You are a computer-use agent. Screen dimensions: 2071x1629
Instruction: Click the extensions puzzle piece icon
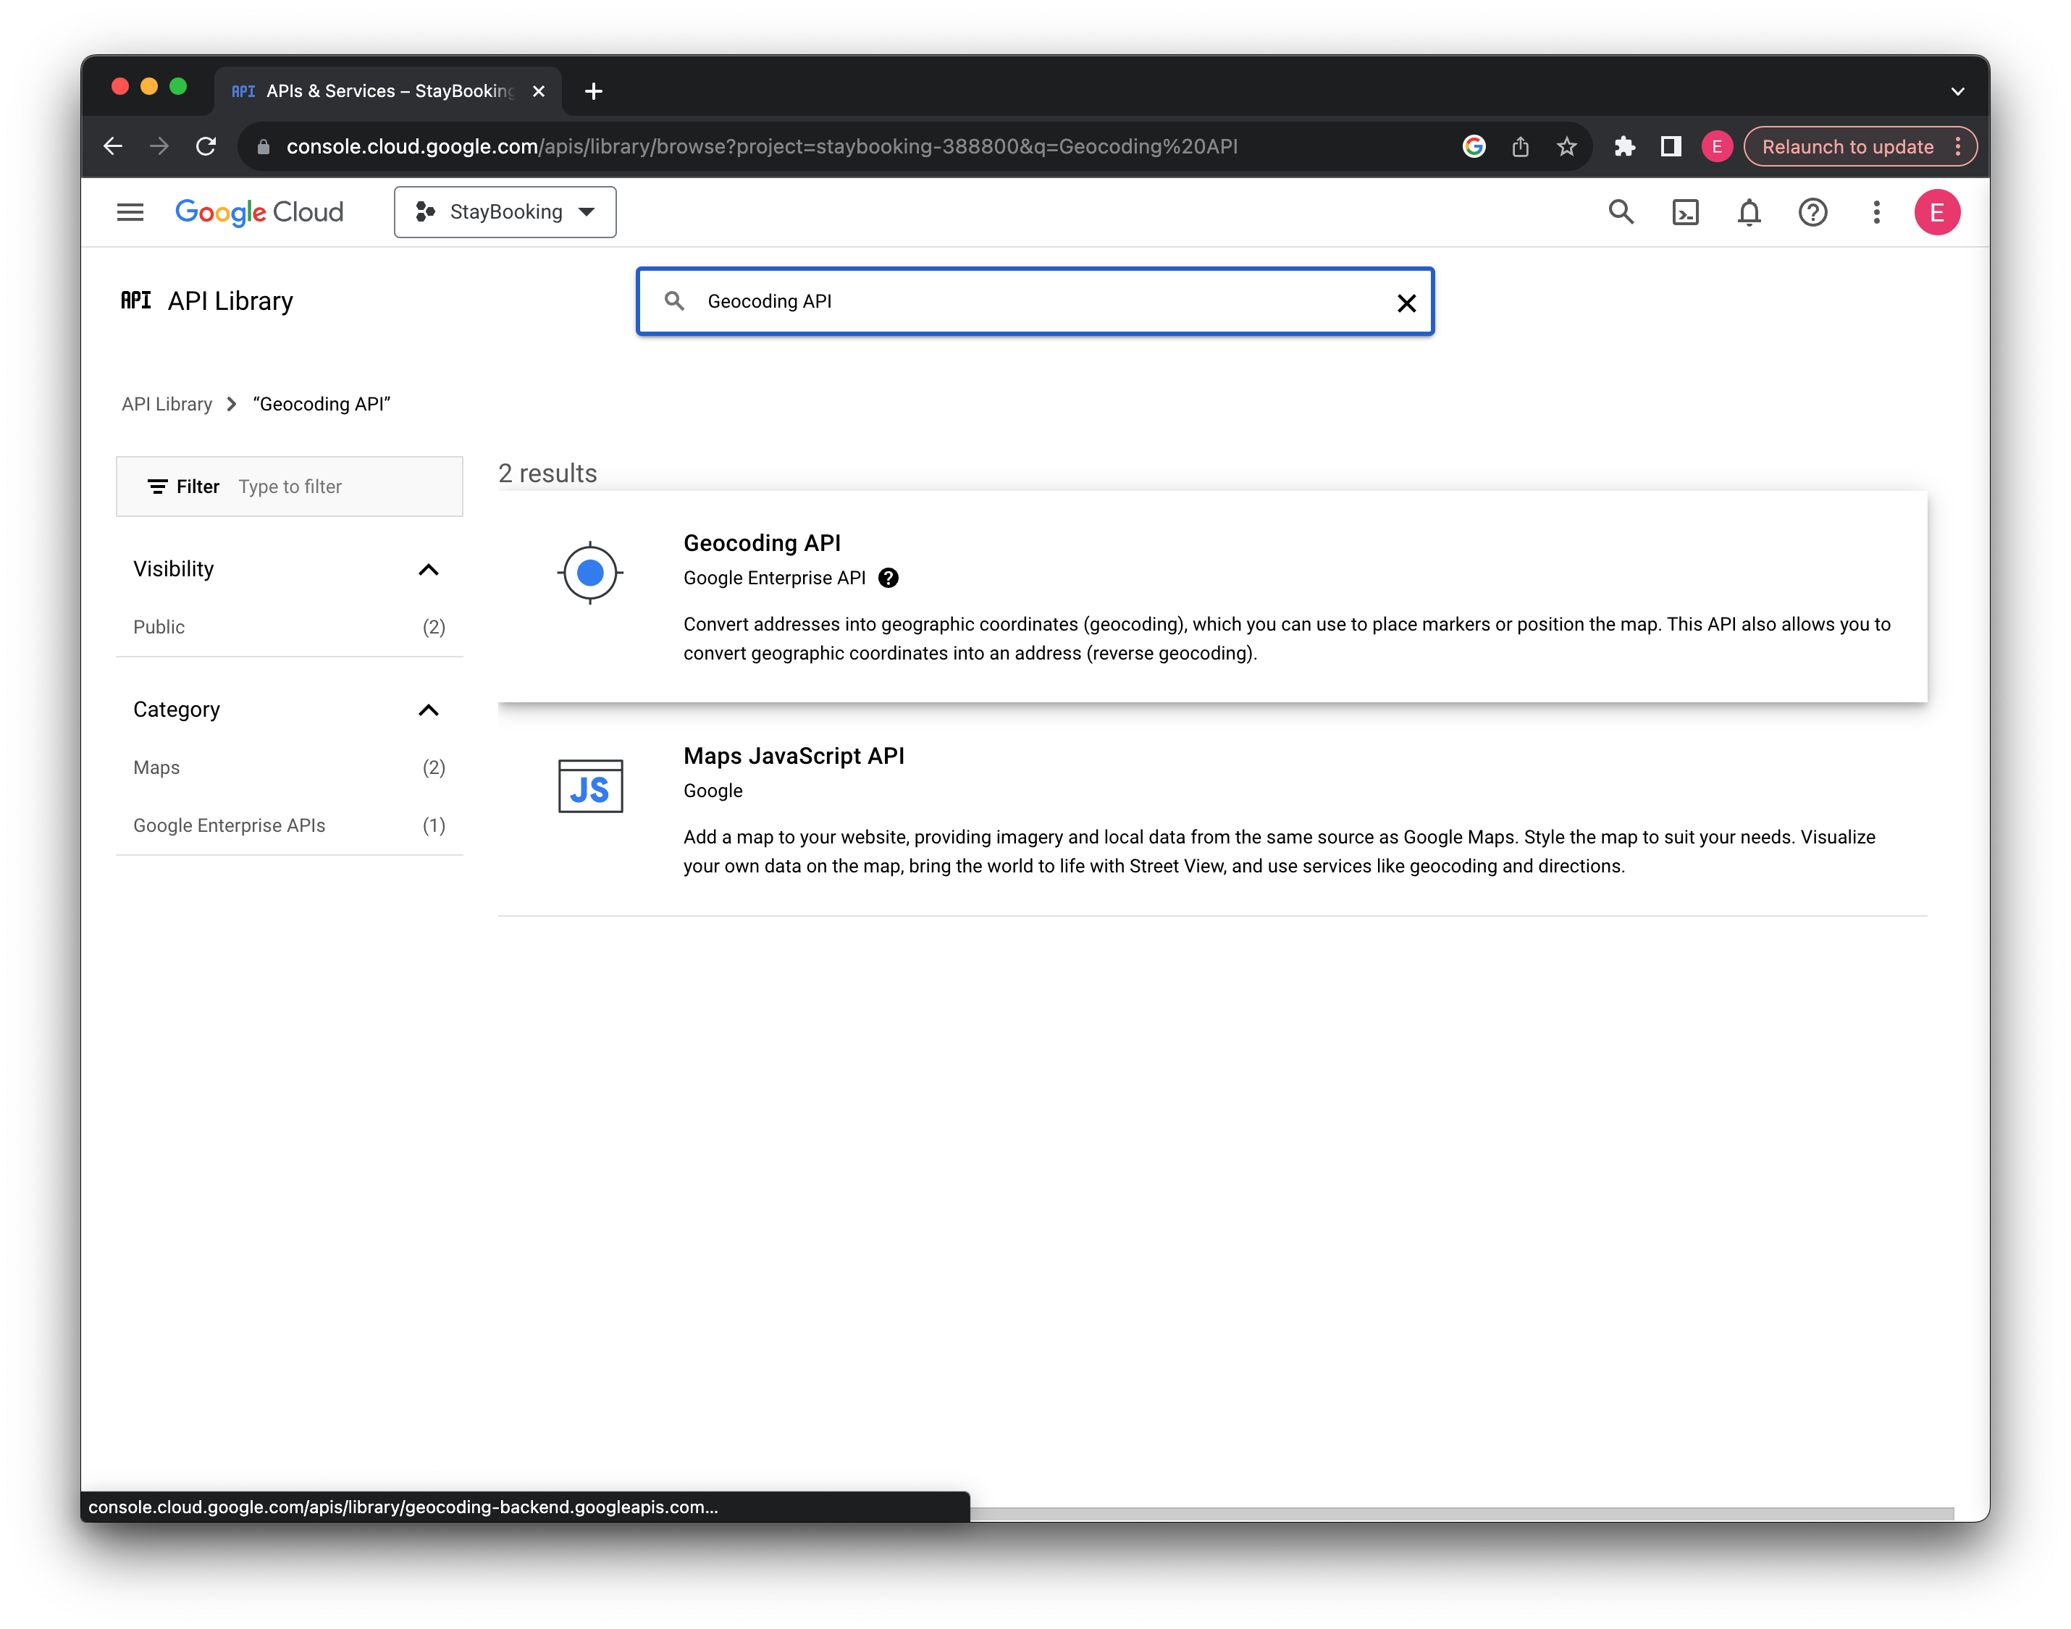(1622, 146)
